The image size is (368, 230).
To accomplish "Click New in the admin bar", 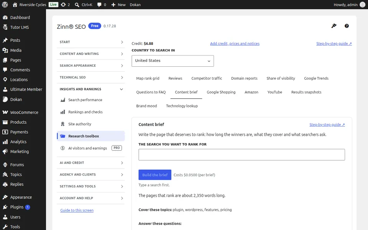I will point(118,5).
